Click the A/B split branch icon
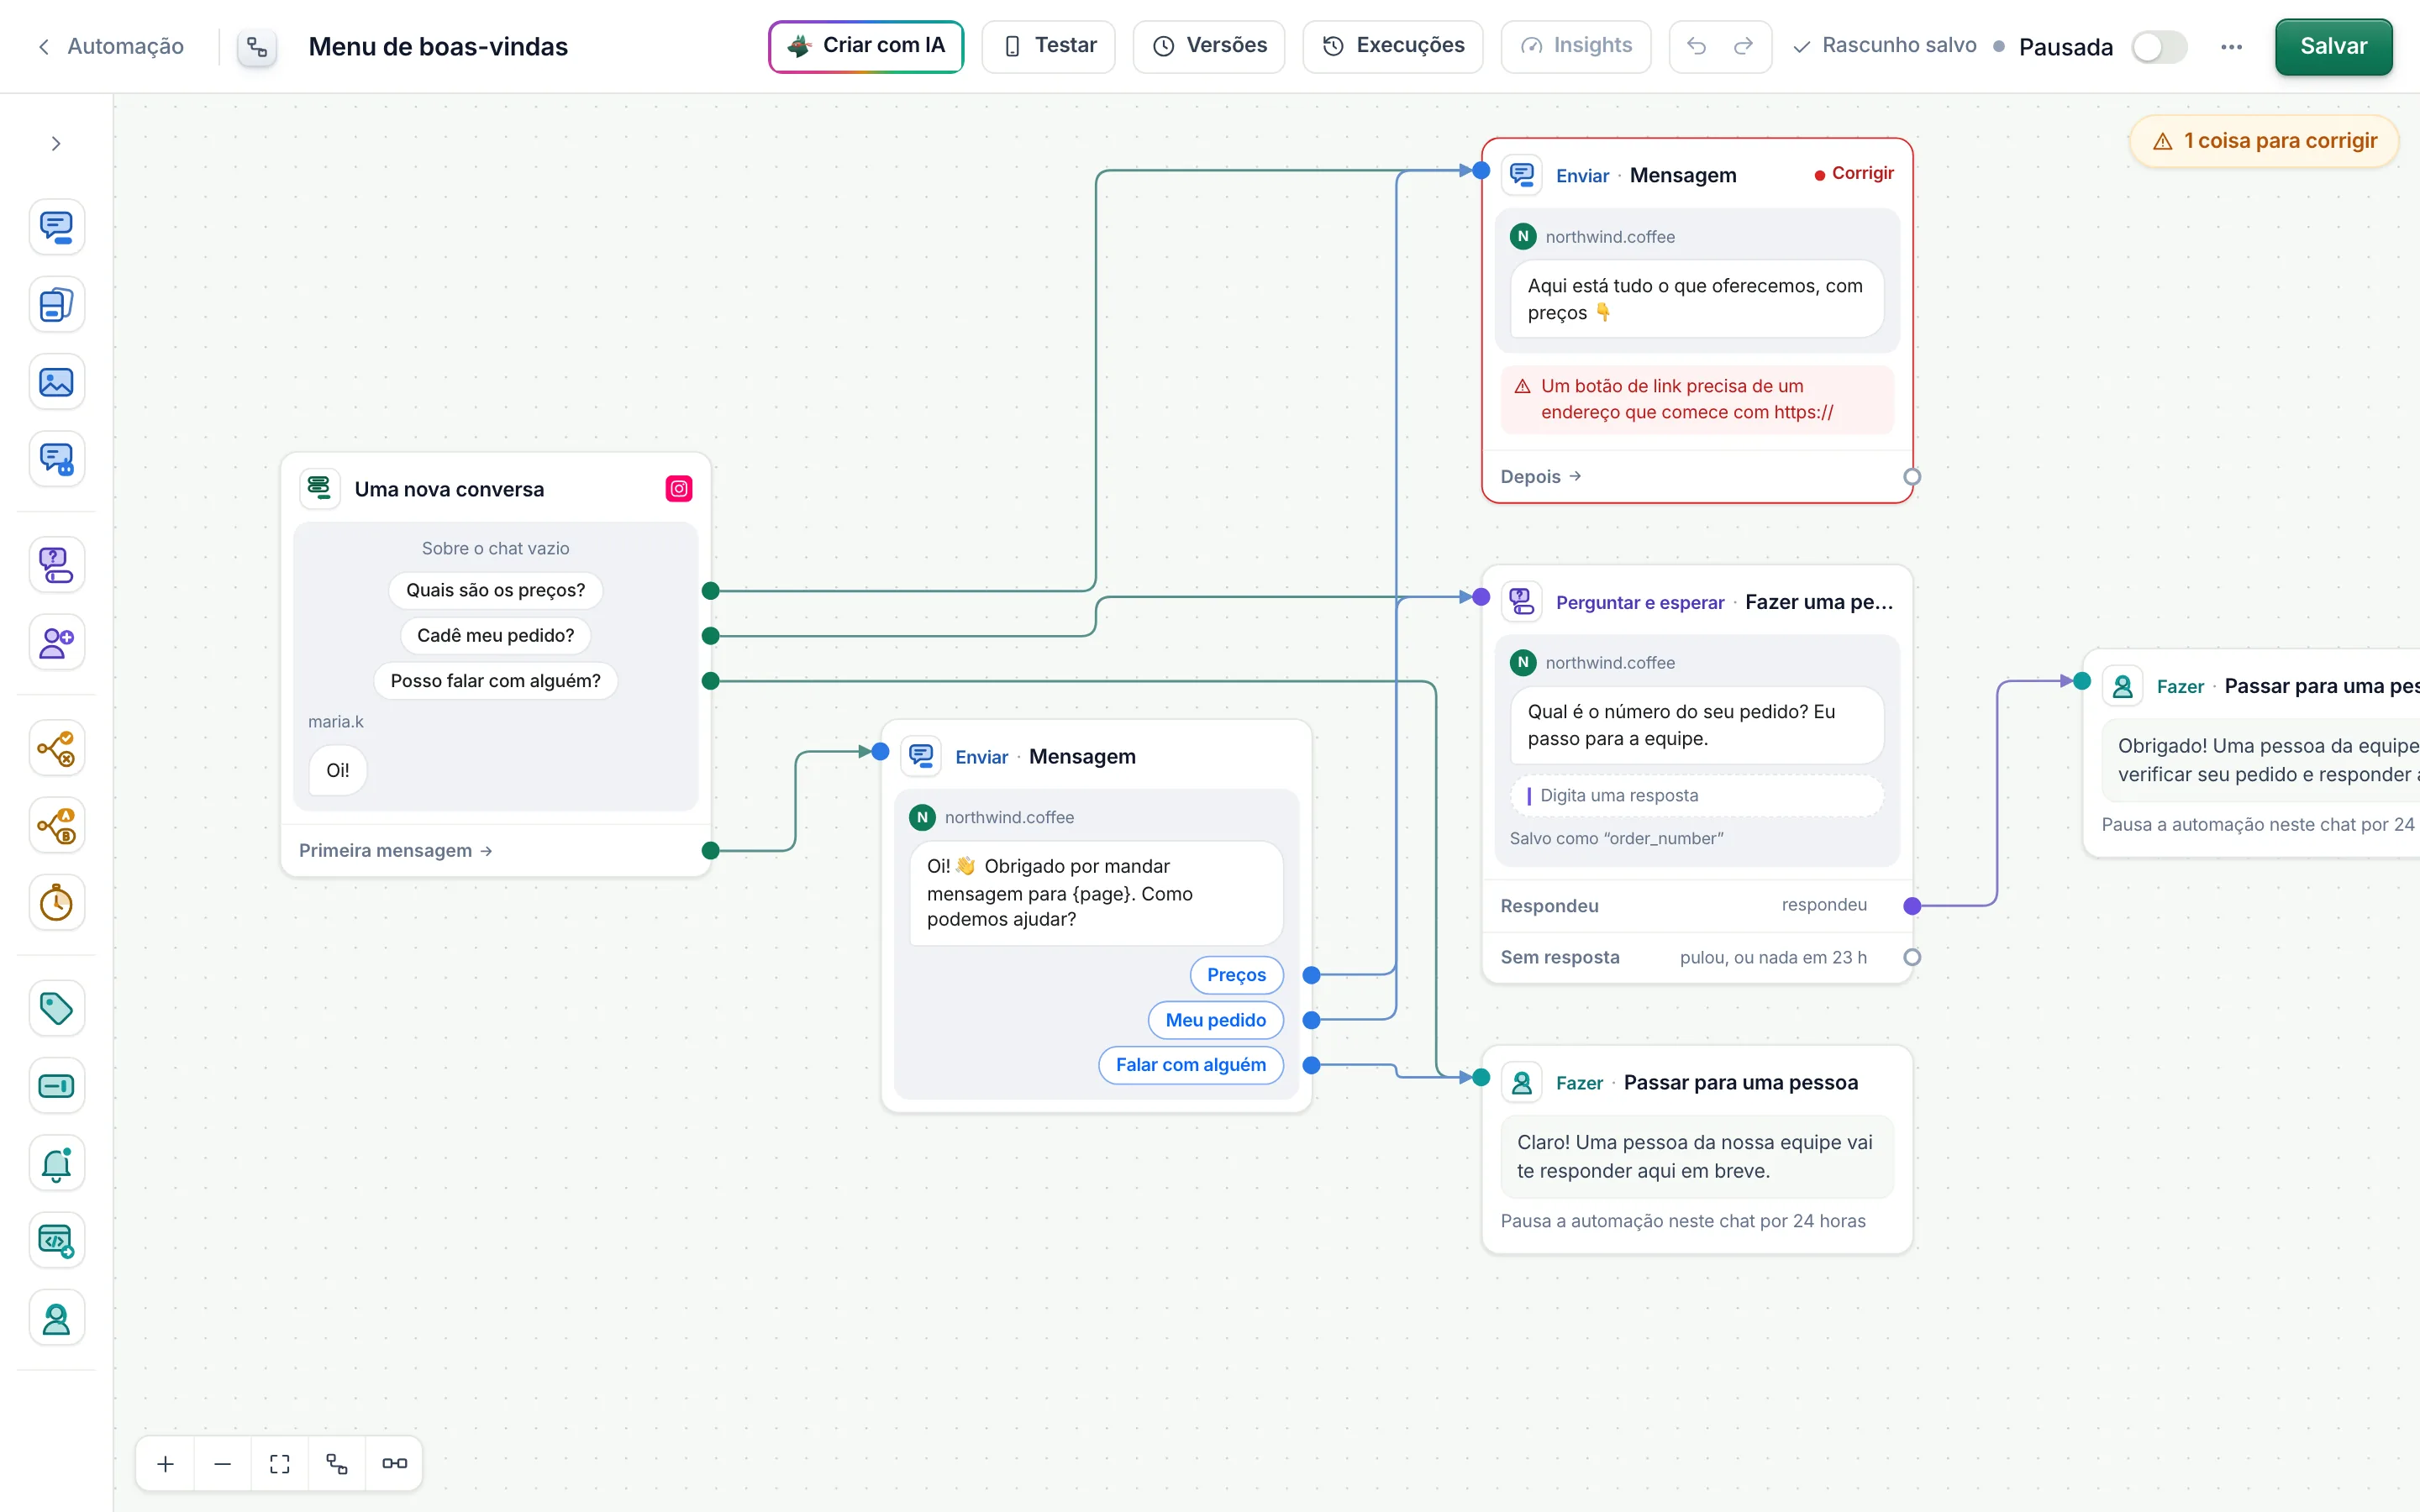The height and width of the screenshot is (1512, 2420). 56,825
